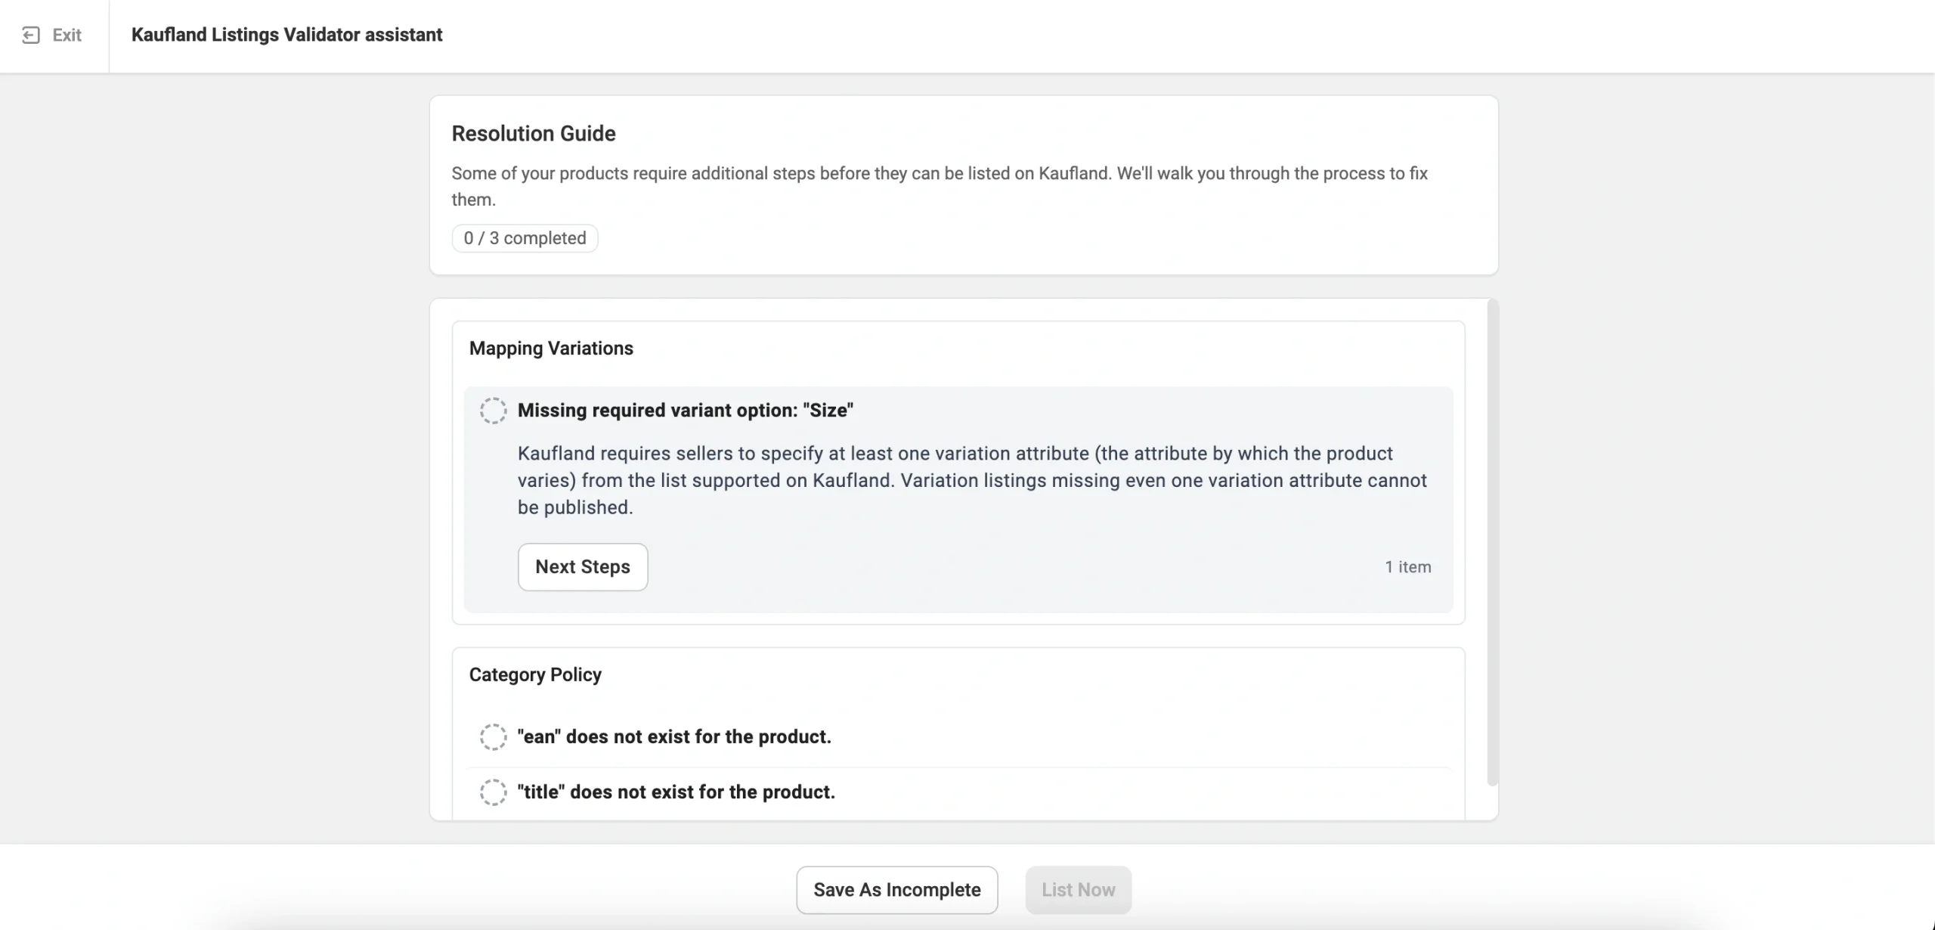The image size is (1935, 930).
Task: Click the "1 item" count label
Action: click(x=1407, y=567)
